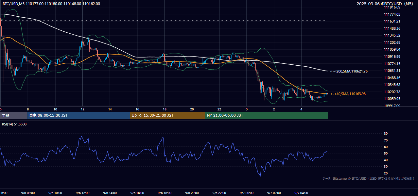Screen dimensions: 418x196
Task: Click the 9/6 20:00 time label
Action: [192, 193]
